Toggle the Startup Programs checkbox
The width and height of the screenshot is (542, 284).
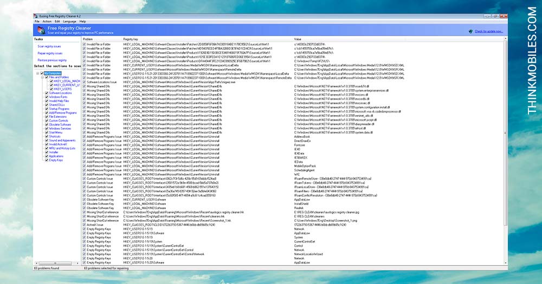47,109
